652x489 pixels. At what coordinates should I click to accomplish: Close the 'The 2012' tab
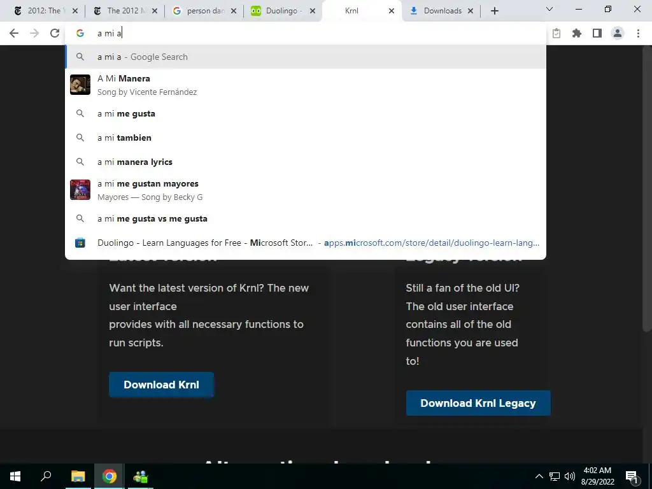pyautogui.click(x=155, y=11)
